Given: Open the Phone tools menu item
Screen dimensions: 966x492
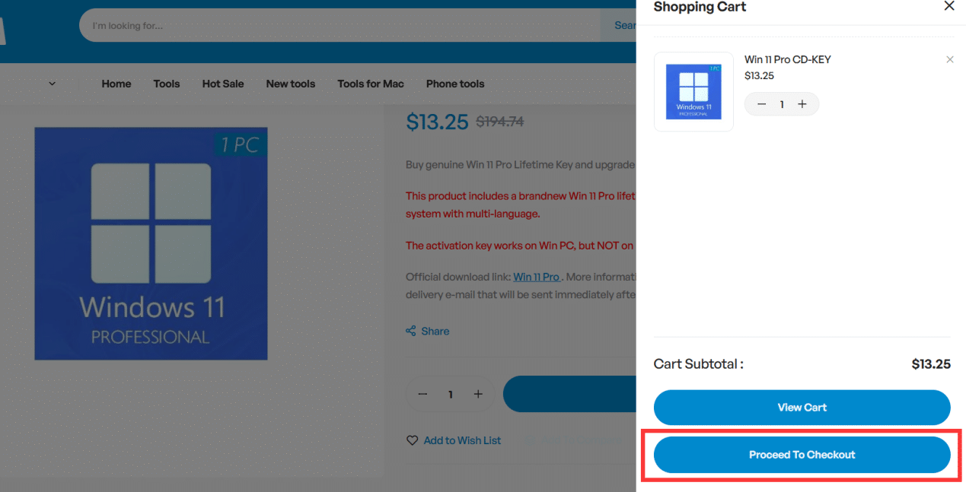Looking at the screenshot, I should (x=455, y=84).
